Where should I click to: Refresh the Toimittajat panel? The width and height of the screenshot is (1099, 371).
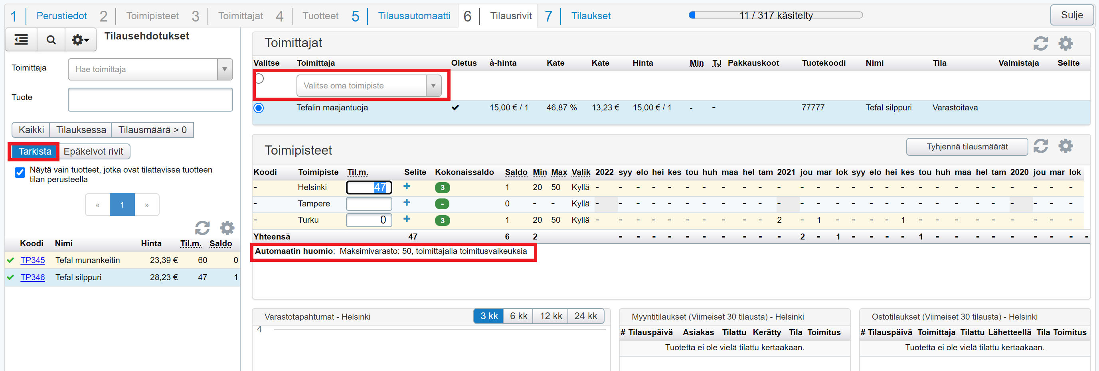pos(1040,43)
